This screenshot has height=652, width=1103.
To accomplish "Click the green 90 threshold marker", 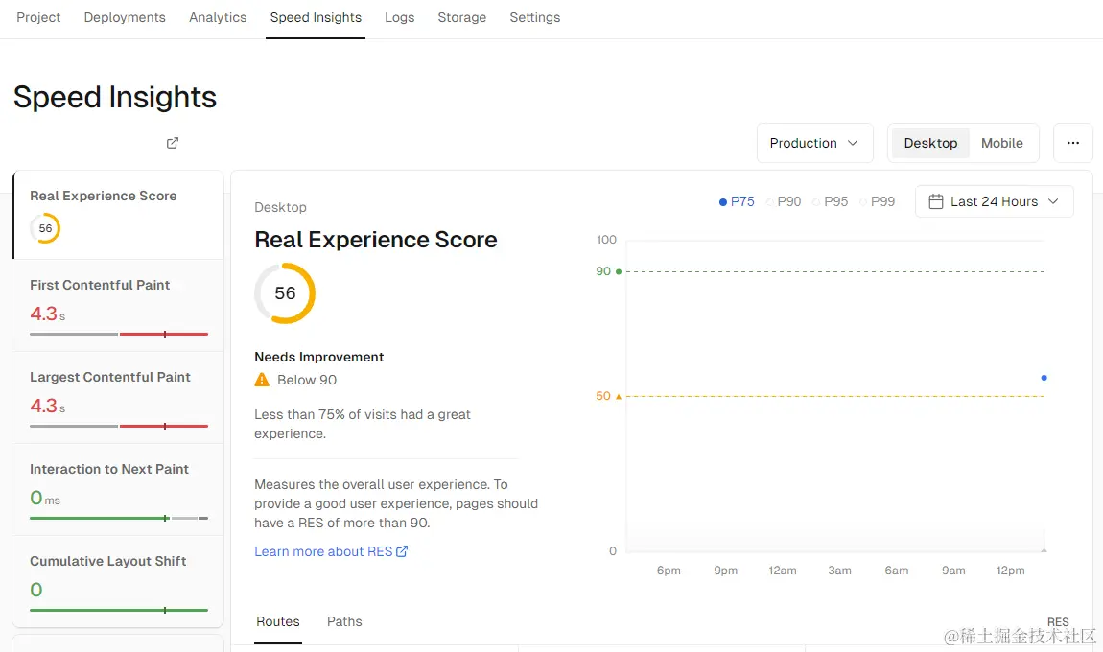I will pos(619,271).
